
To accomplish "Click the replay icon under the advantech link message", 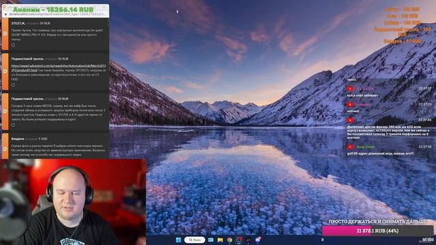I will point(13,85).
